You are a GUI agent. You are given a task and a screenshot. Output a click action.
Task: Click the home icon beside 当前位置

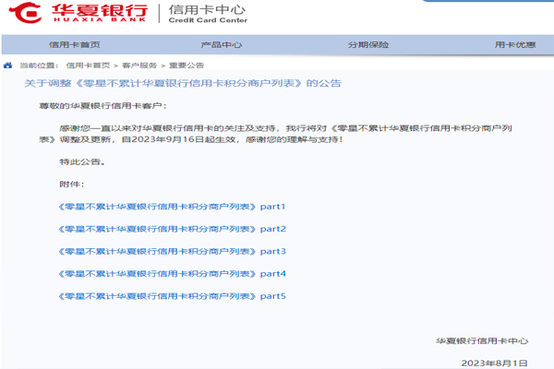7,65
